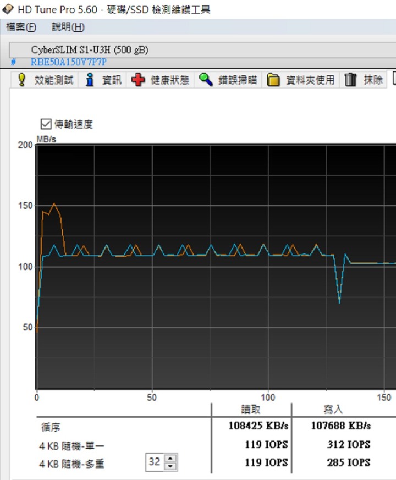Viewport: 396px width, 480px height.
Task: Click the 寫入 column header
Action: (x=333, y=409)
